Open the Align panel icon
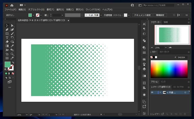Image resolution: width=194 pixels, height=119 pixels. [x=144, y=88]
